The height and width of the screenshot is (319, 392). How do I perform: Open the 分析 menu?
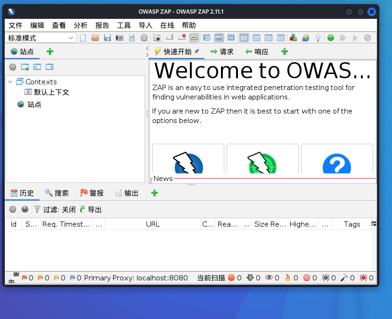click(x=81, y=25)
